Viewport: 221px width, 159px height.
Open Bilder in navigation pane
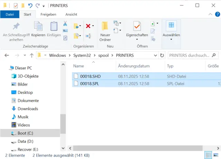tap(22, 84)
